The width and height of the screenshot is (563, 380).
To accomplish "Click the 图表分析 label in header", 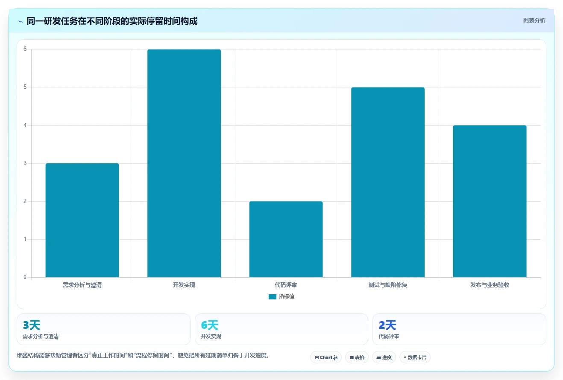I will click(x=534, y=20).
